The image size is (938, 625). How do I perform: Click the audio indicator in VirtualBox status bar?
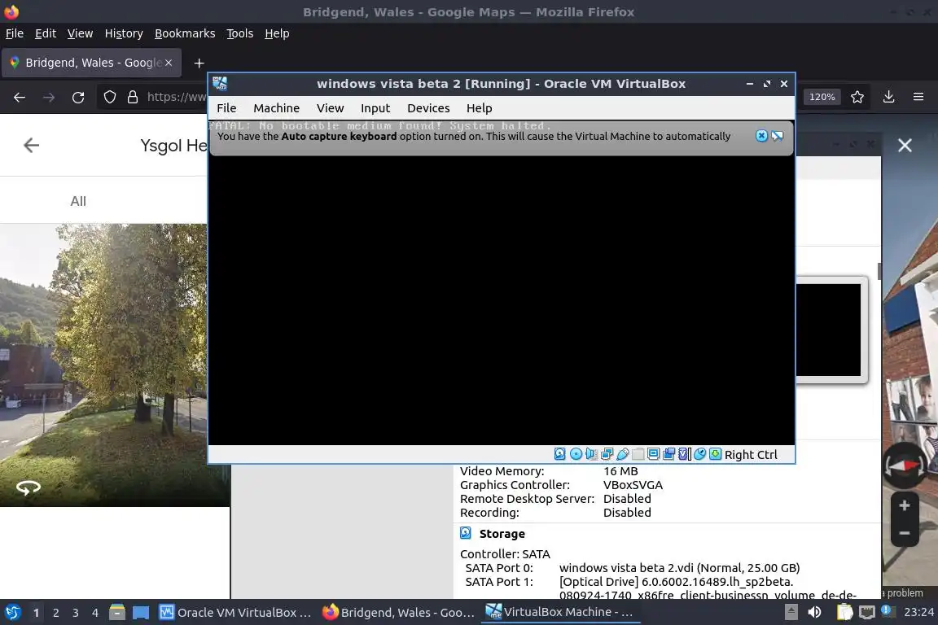tap(591, 454)
